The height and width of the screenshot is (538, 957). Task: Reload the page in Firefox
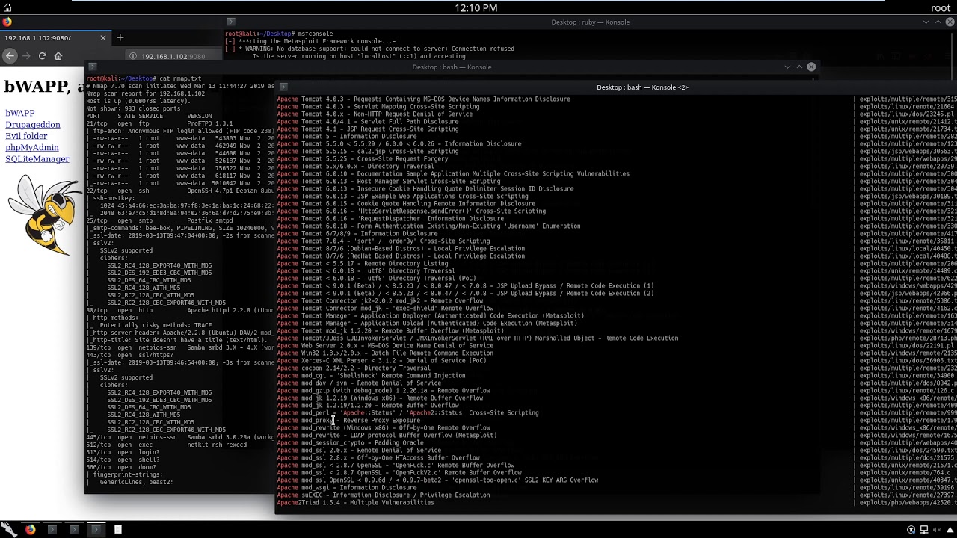pos(43,56)
